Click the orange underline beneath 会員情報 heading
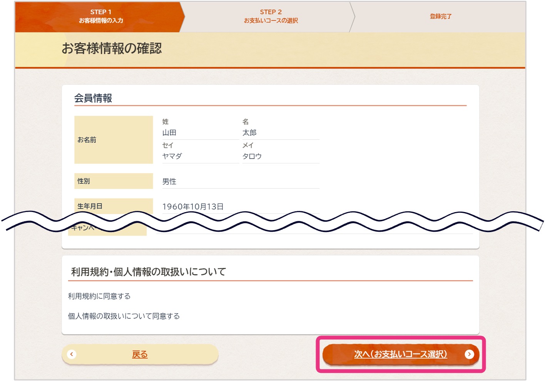 (269, 105)
